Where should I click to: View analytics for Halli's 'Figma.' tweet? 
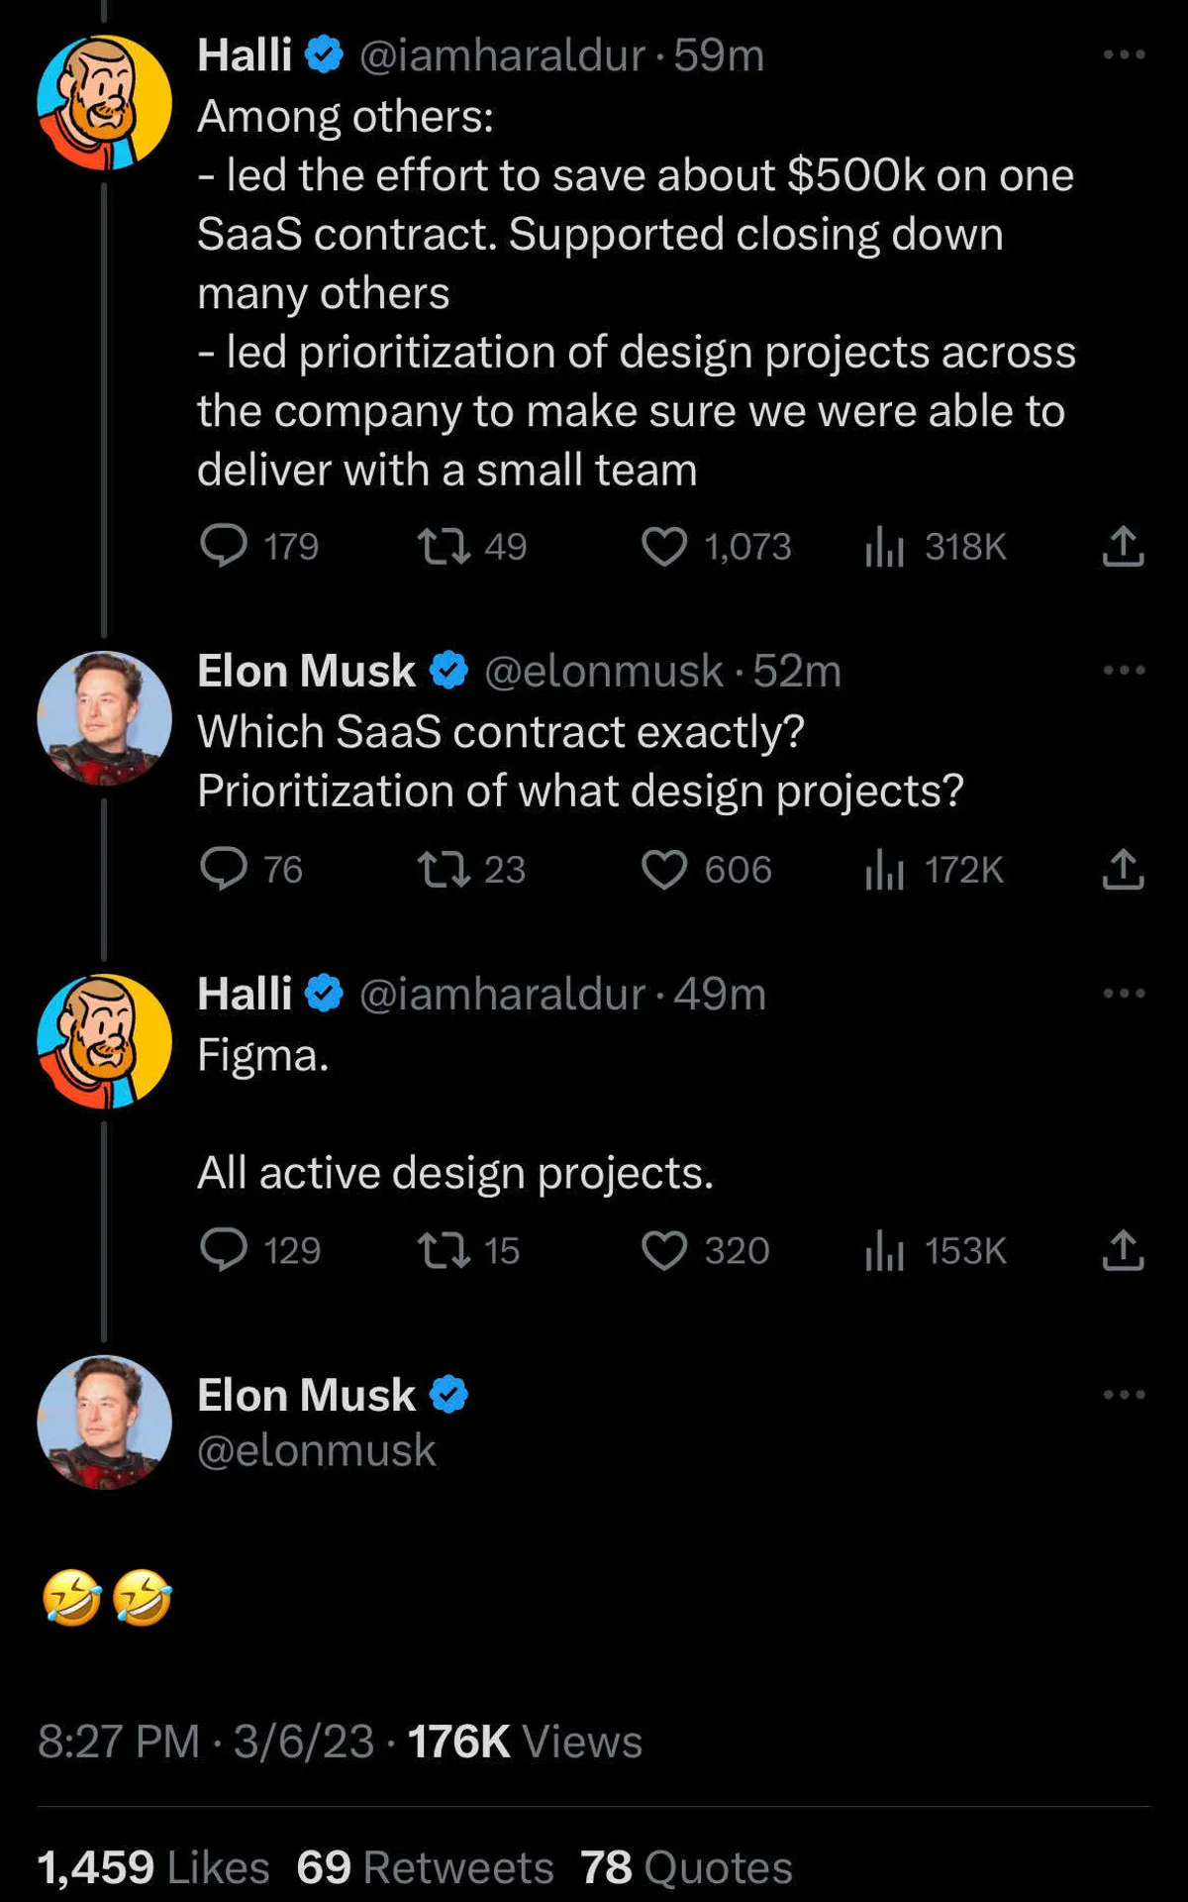pos(885,1250)
